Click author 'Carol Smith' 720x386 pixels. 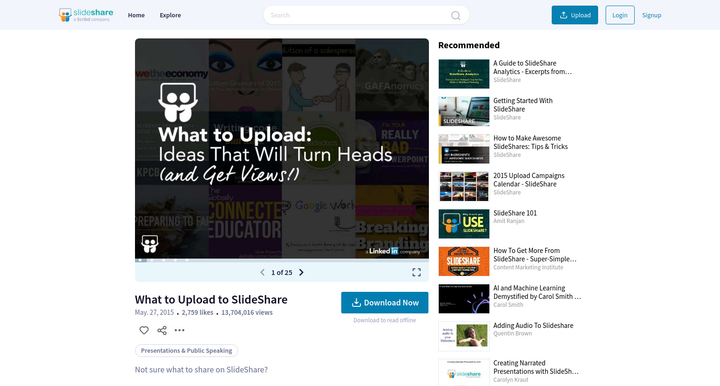point(508,305)
